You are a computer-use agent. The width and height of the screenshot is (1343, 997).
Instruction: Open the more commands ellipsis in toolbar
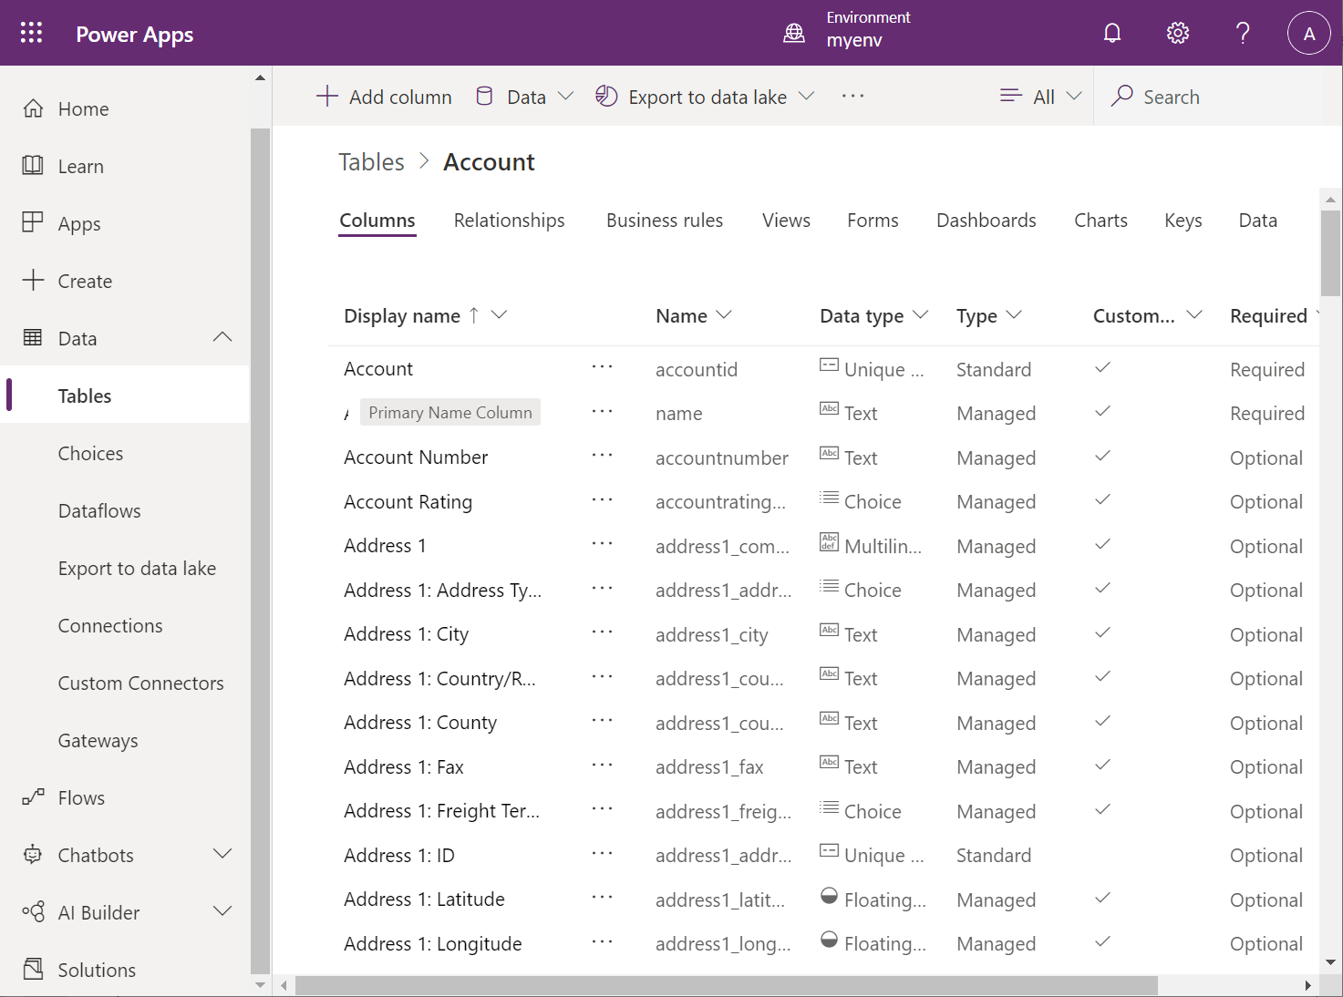tap(852, 97)
